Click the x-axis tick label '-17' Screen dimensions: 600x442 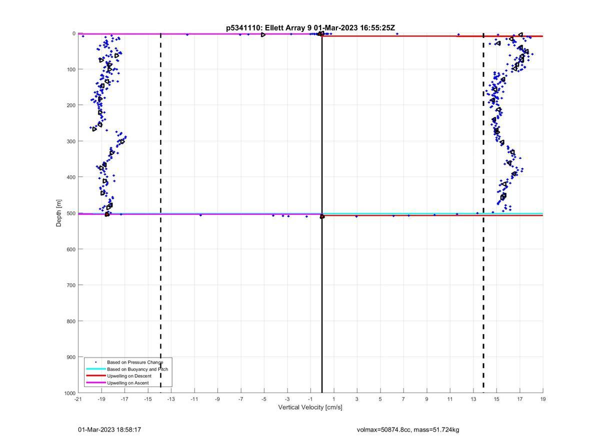[124, 399]
